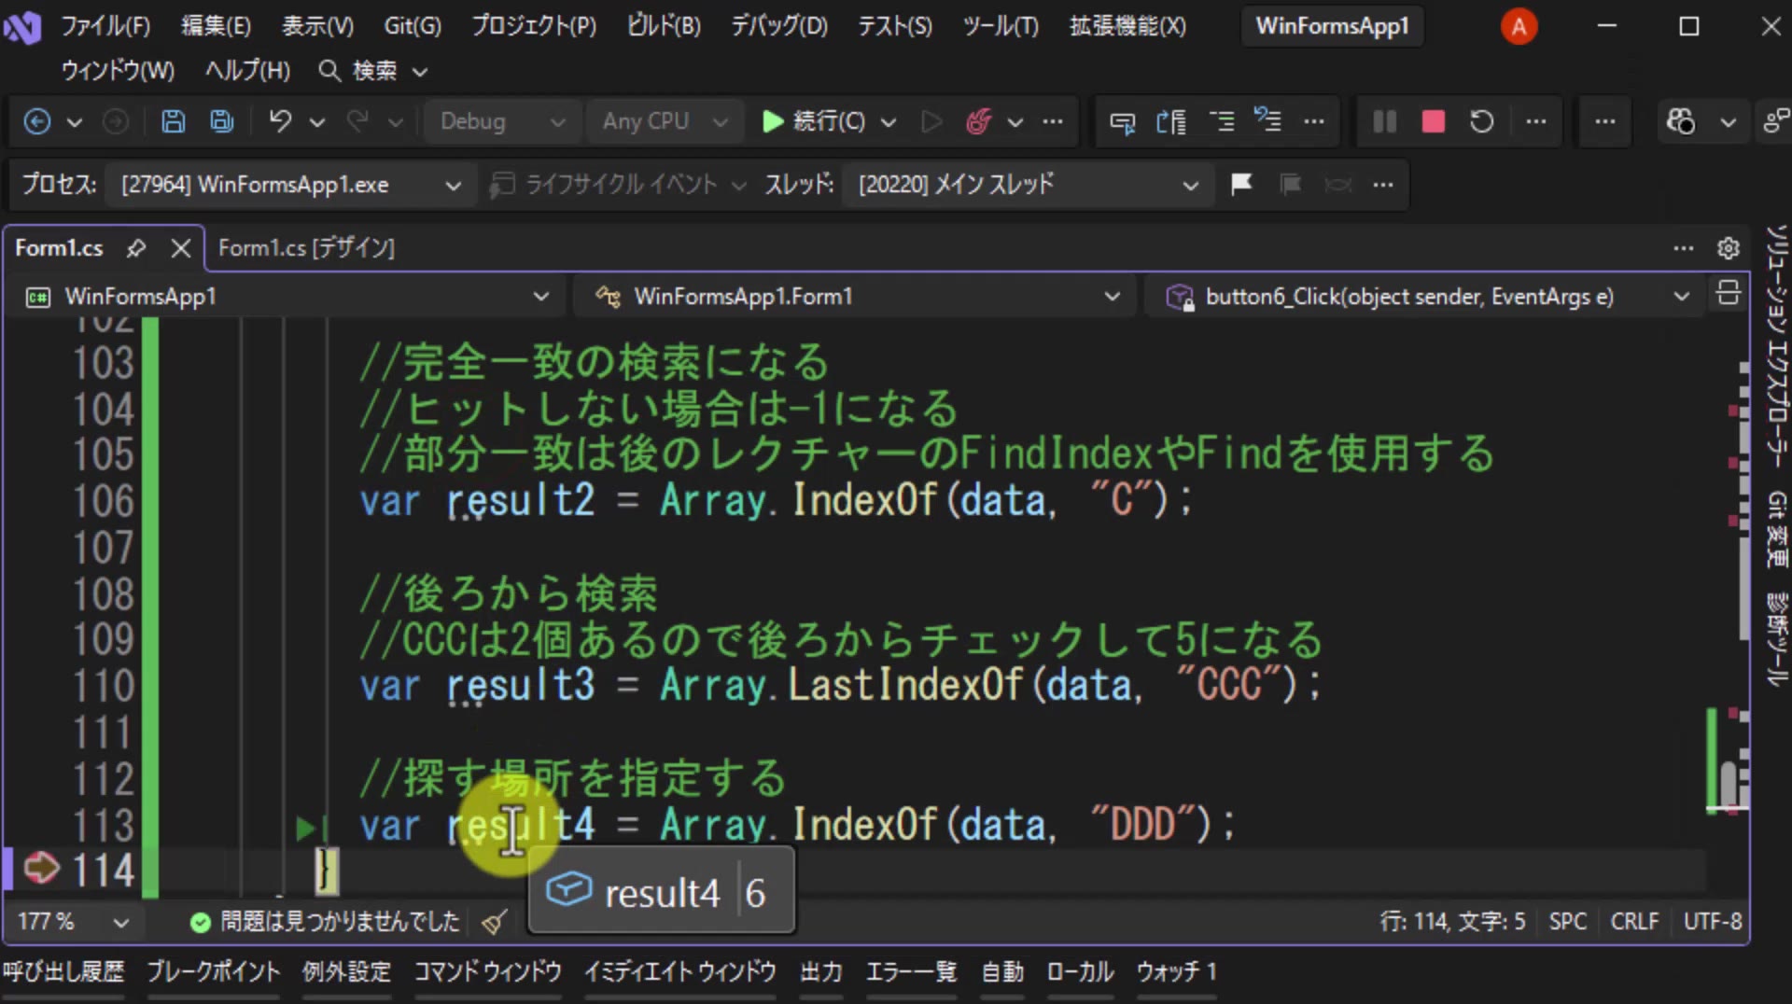This screenshot has width=1792, height=1004.
Task: Expand the main thread dropdown
Action: click(x=1029, y=185)
